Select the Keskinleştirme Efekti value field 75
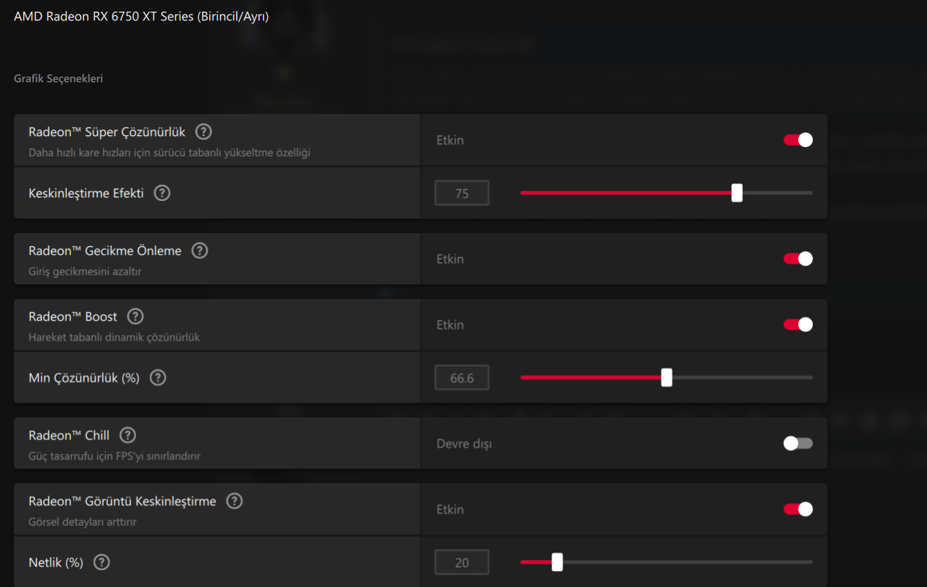 tap(462, 194)
